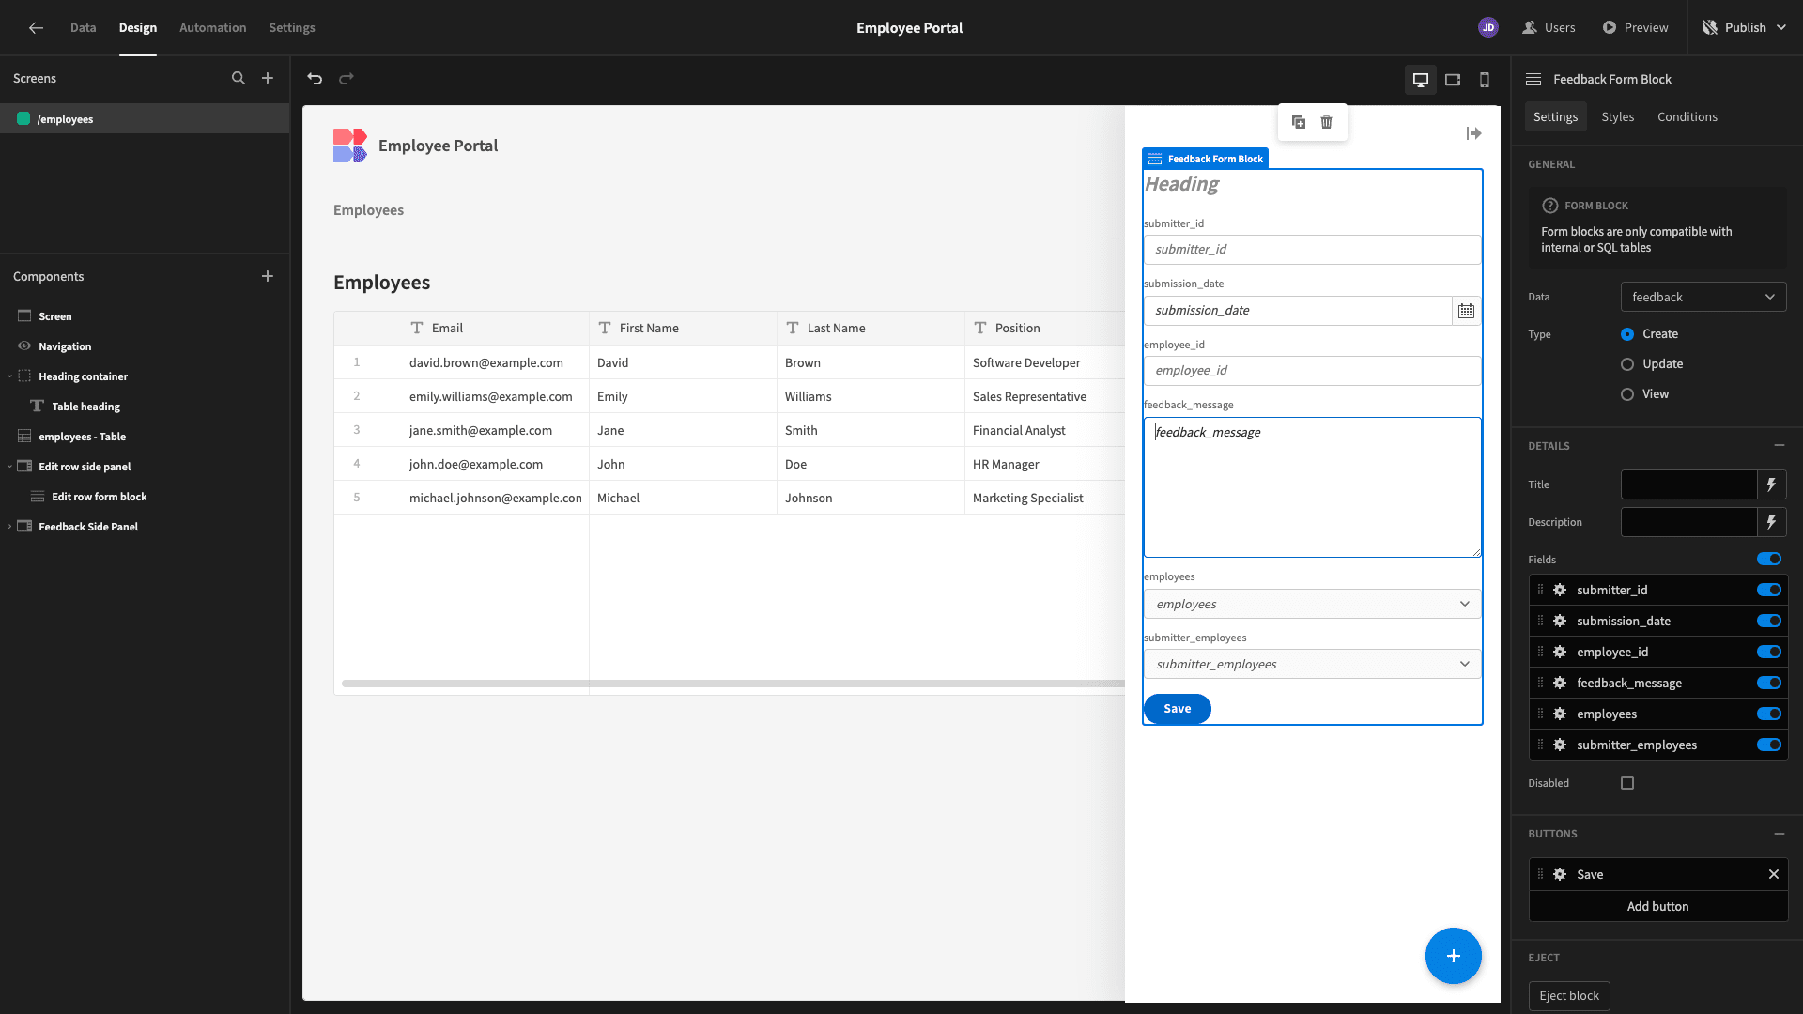Expand the Publish dropdown menu
The height and width of the screenshot is (1014, 1803).
(x=1780, y=28)
